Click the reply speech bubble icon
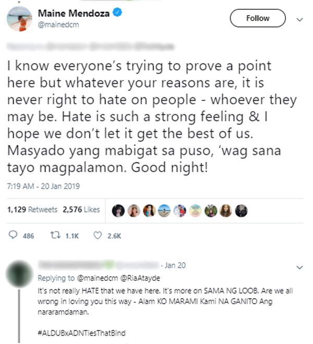The image size is (313, 344). tap(13, 235)
